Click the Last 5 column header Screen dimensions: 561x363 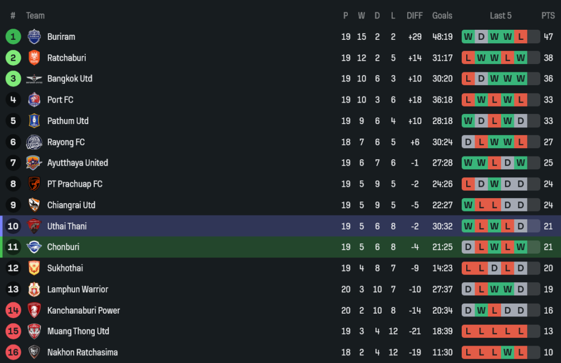point(500,16)
